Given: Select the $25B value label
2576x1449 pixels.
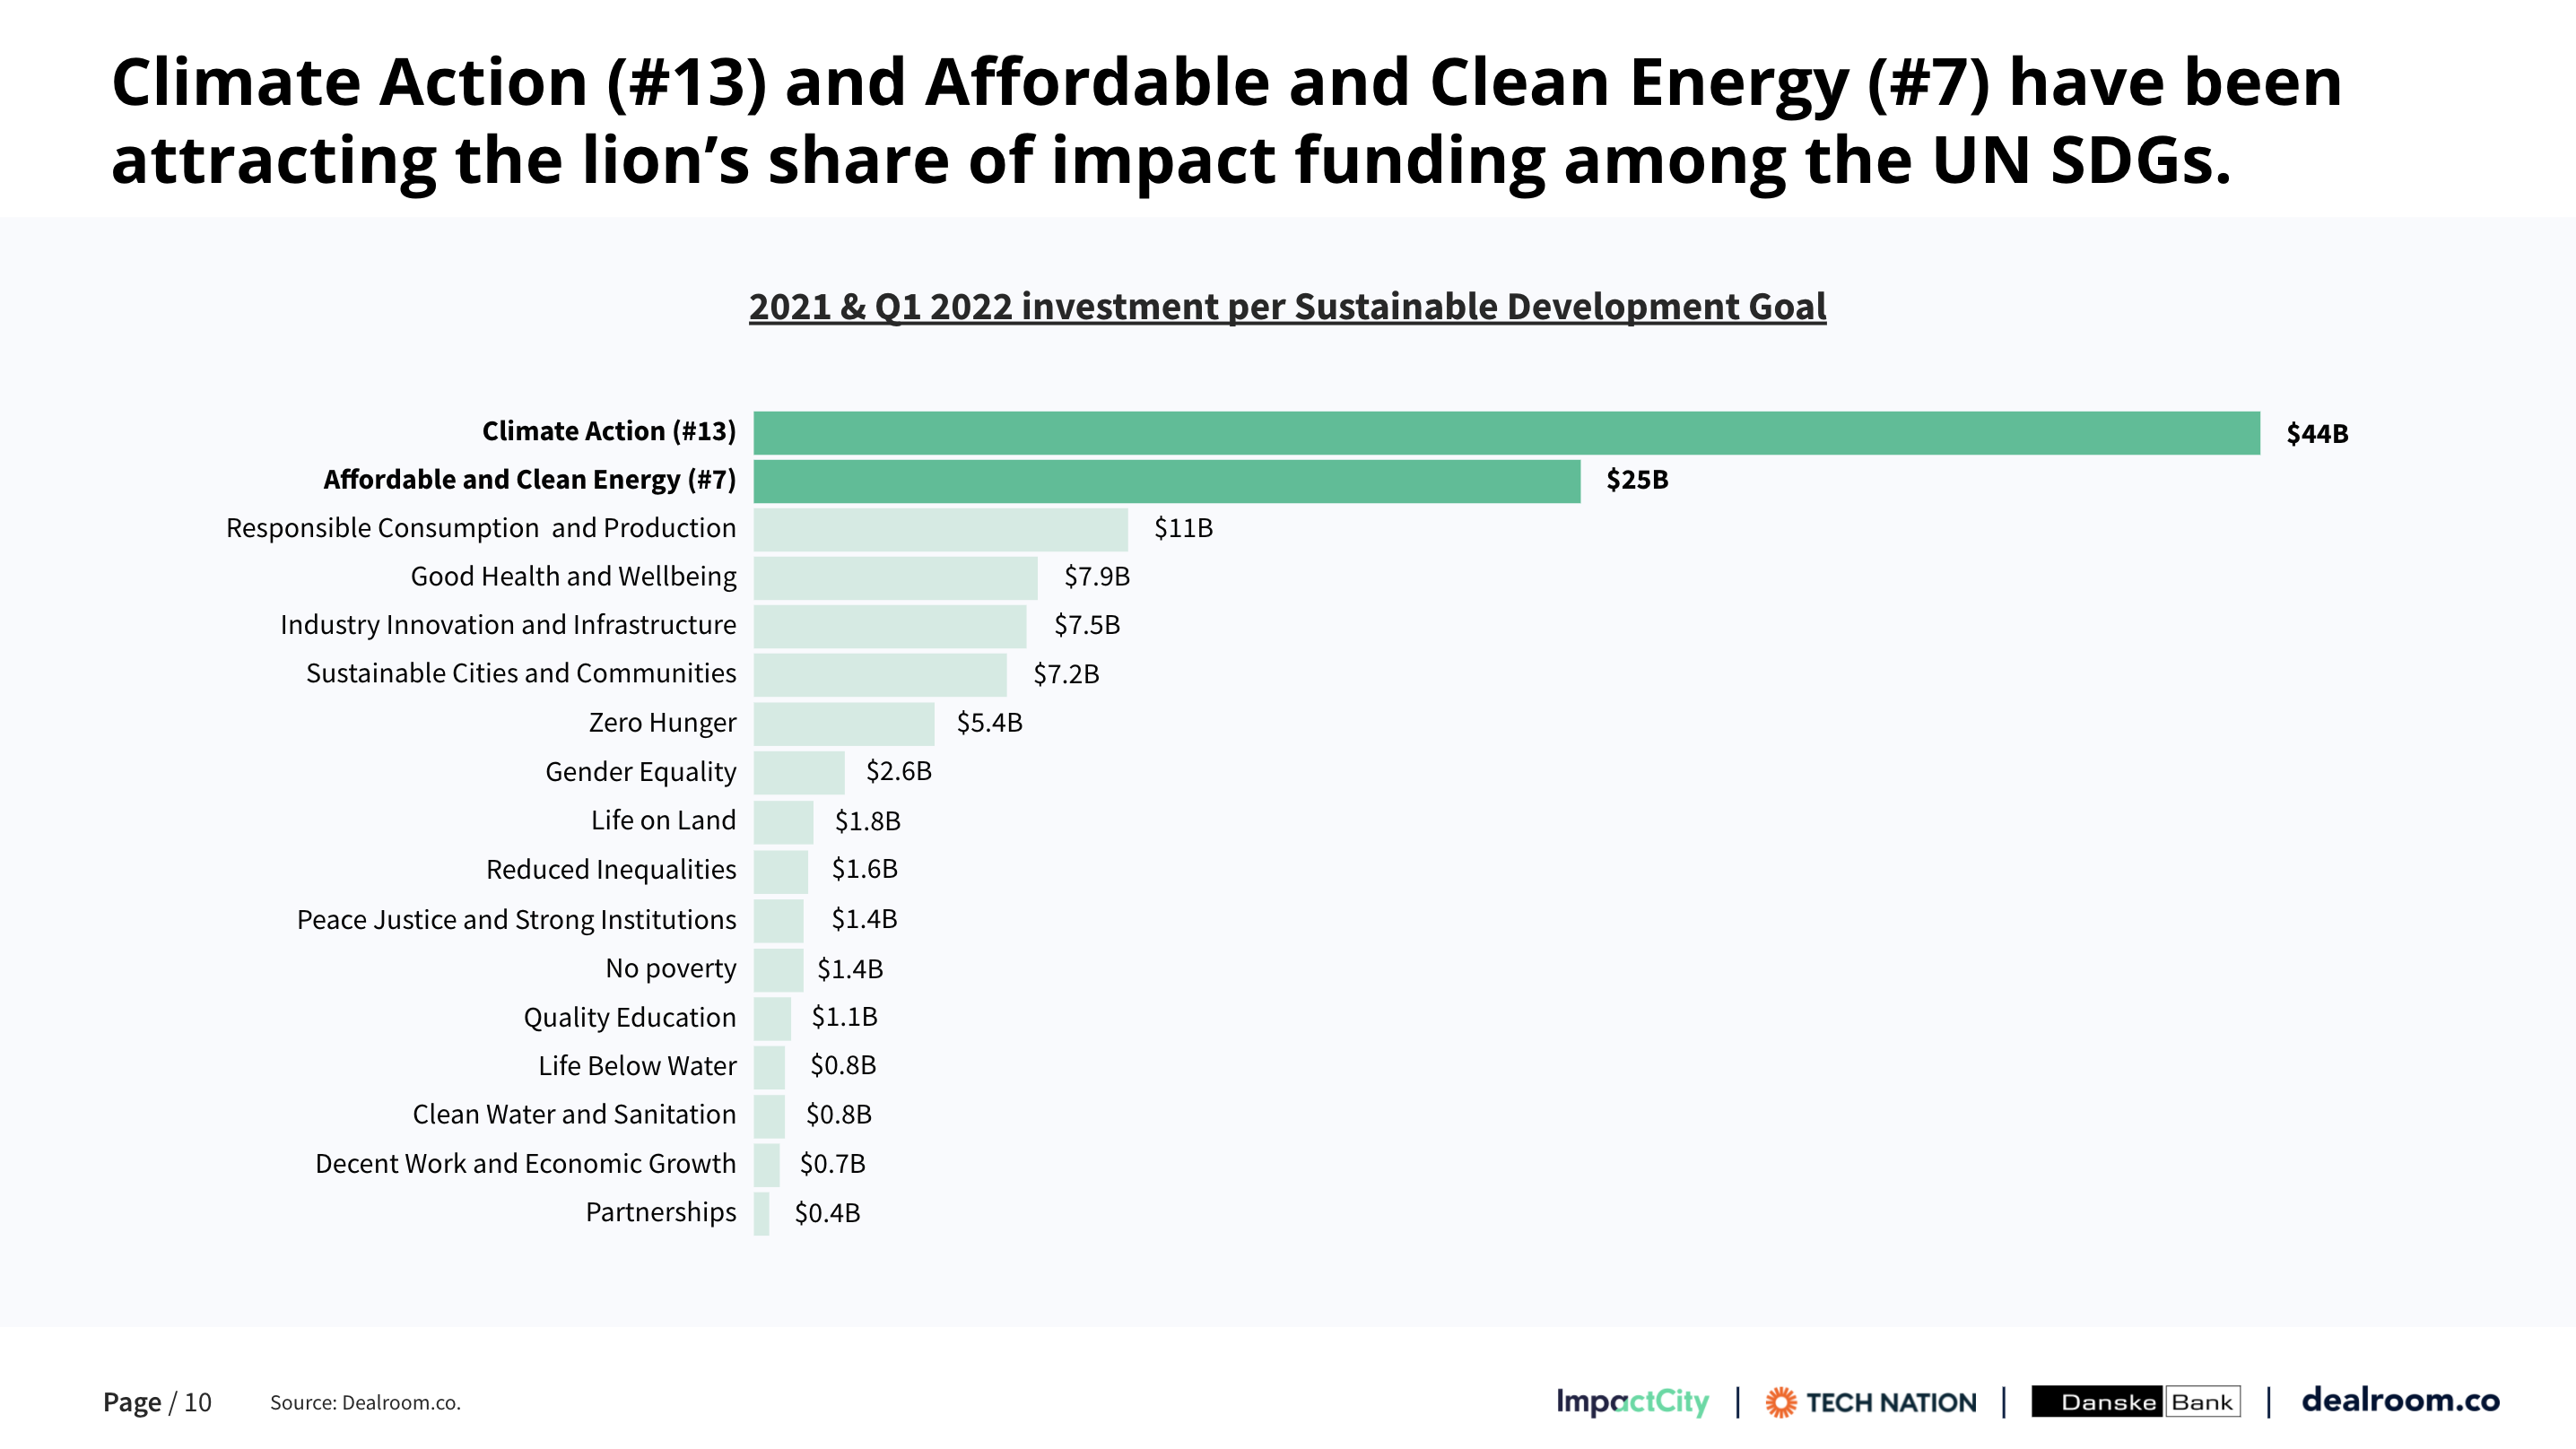Looking at the screenshot, I should coord(1637,480).
